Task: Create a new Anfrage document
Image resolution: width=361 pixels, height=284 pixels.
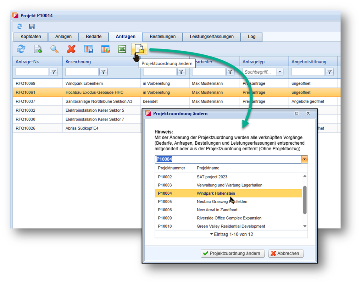Action: point(38,49)
